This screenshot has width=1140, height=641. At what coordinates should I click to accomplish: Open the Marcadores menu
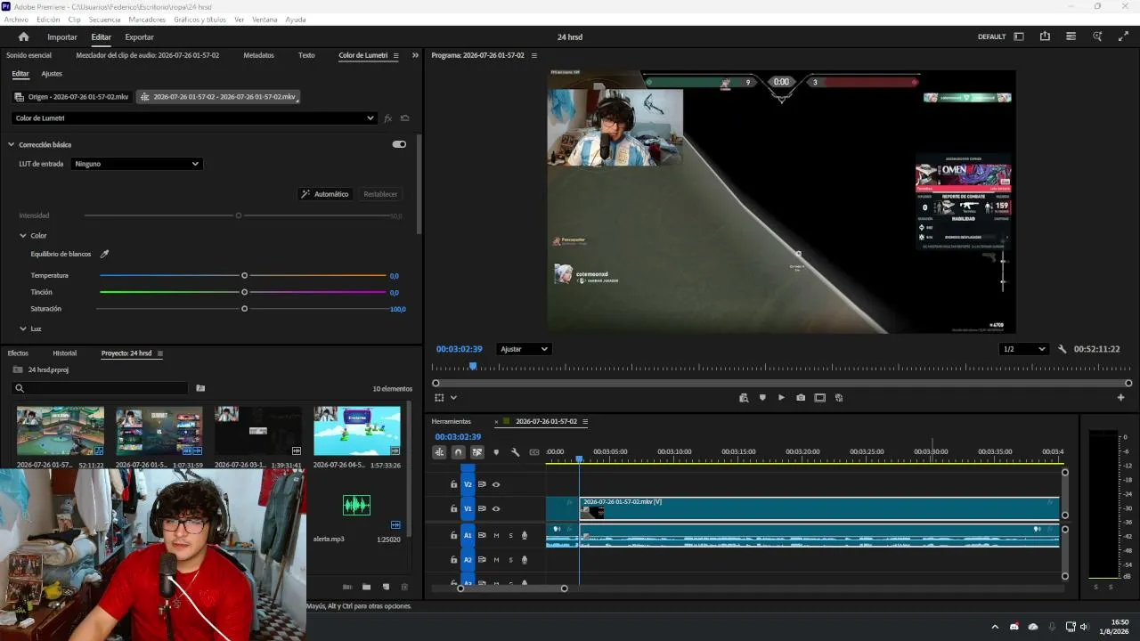(147, 19)
